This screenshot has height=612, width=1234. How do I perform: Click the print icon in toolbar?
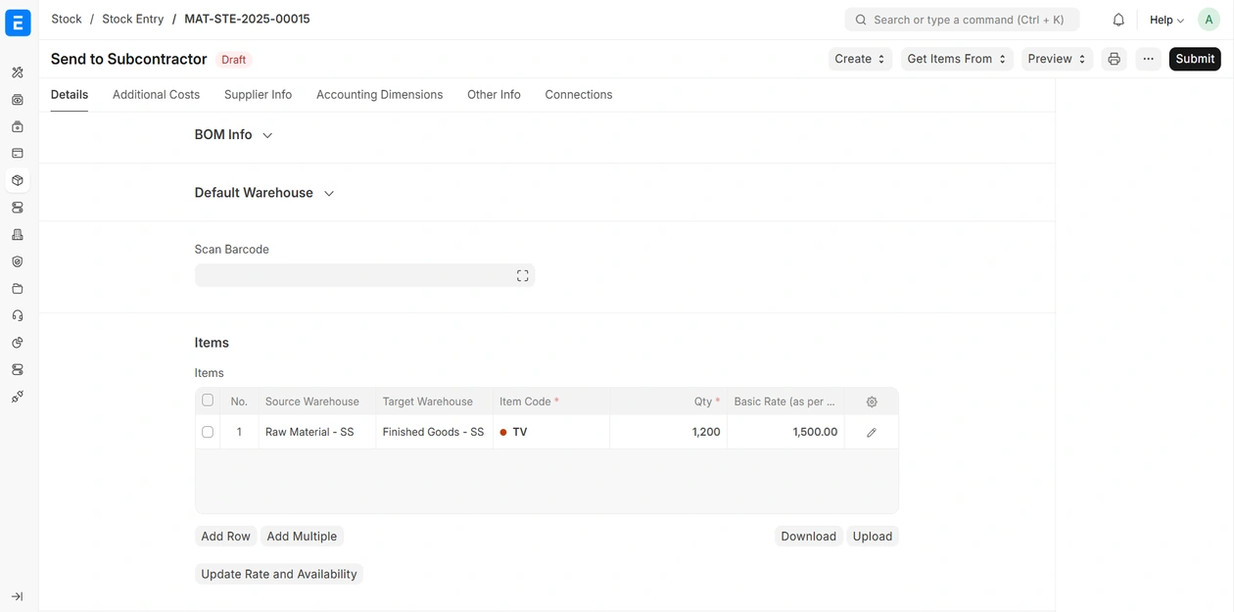tap(1114, 59)
